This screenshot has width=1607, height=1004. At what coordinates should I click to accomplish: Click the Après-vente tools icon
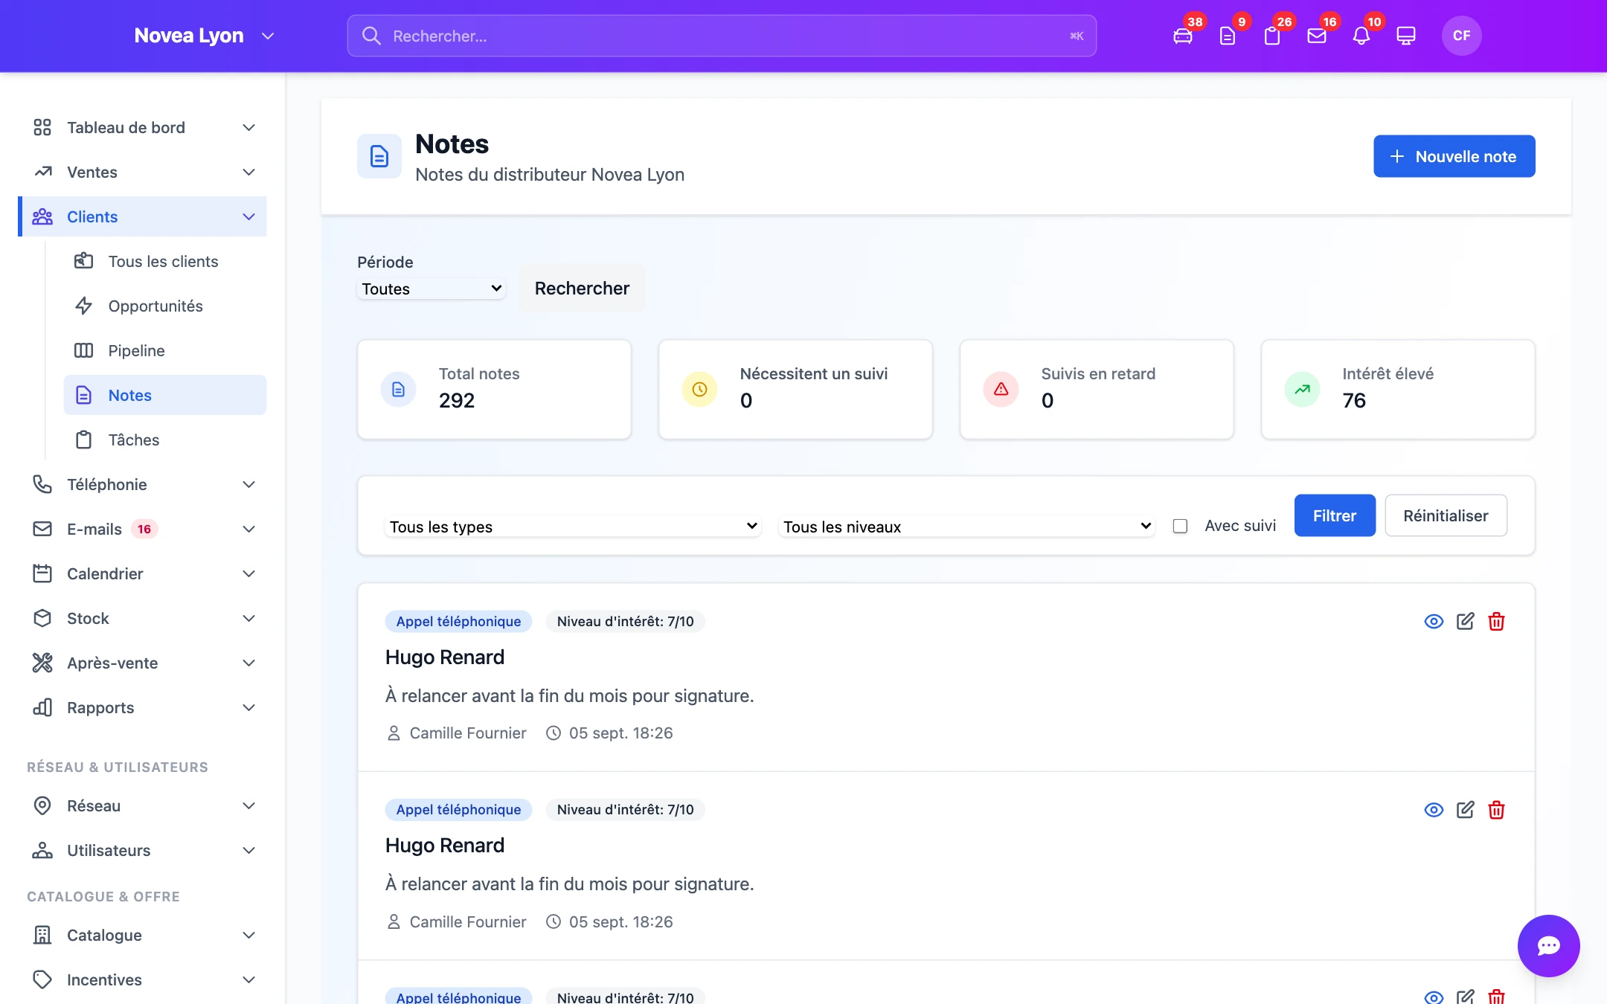[x=42, y=663]
